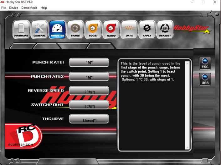The width and height of the screenshot is (221, 165).
Task: Open the Throttle gauge icon
Action: [57, 30]
